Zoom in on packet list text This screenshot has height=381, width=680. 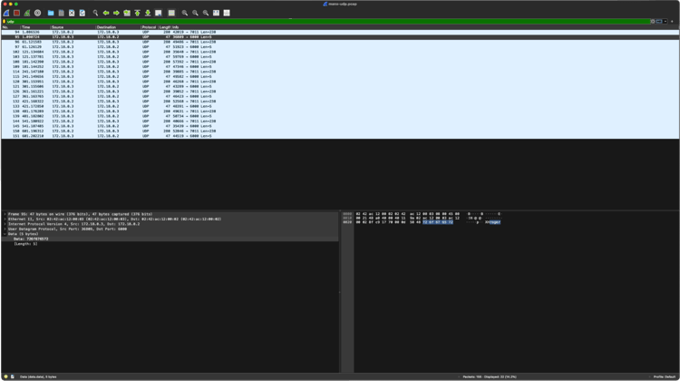pyautogui.click(x=185, y=13)
